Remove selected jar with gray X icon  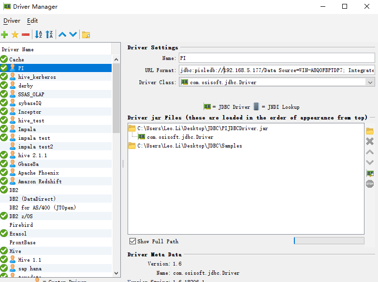click(370, 141)
